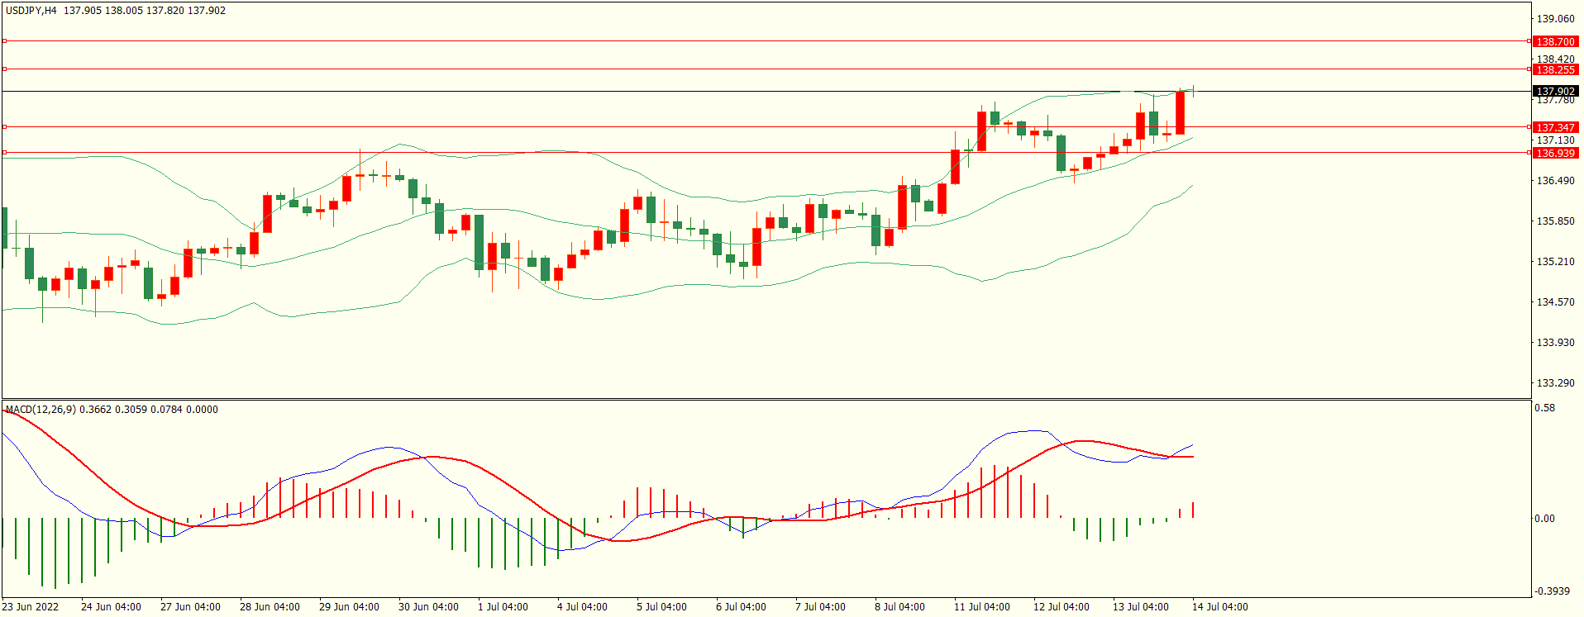
Task: Click the MACD -0.3939 scale label
Action: [1552, 591]
